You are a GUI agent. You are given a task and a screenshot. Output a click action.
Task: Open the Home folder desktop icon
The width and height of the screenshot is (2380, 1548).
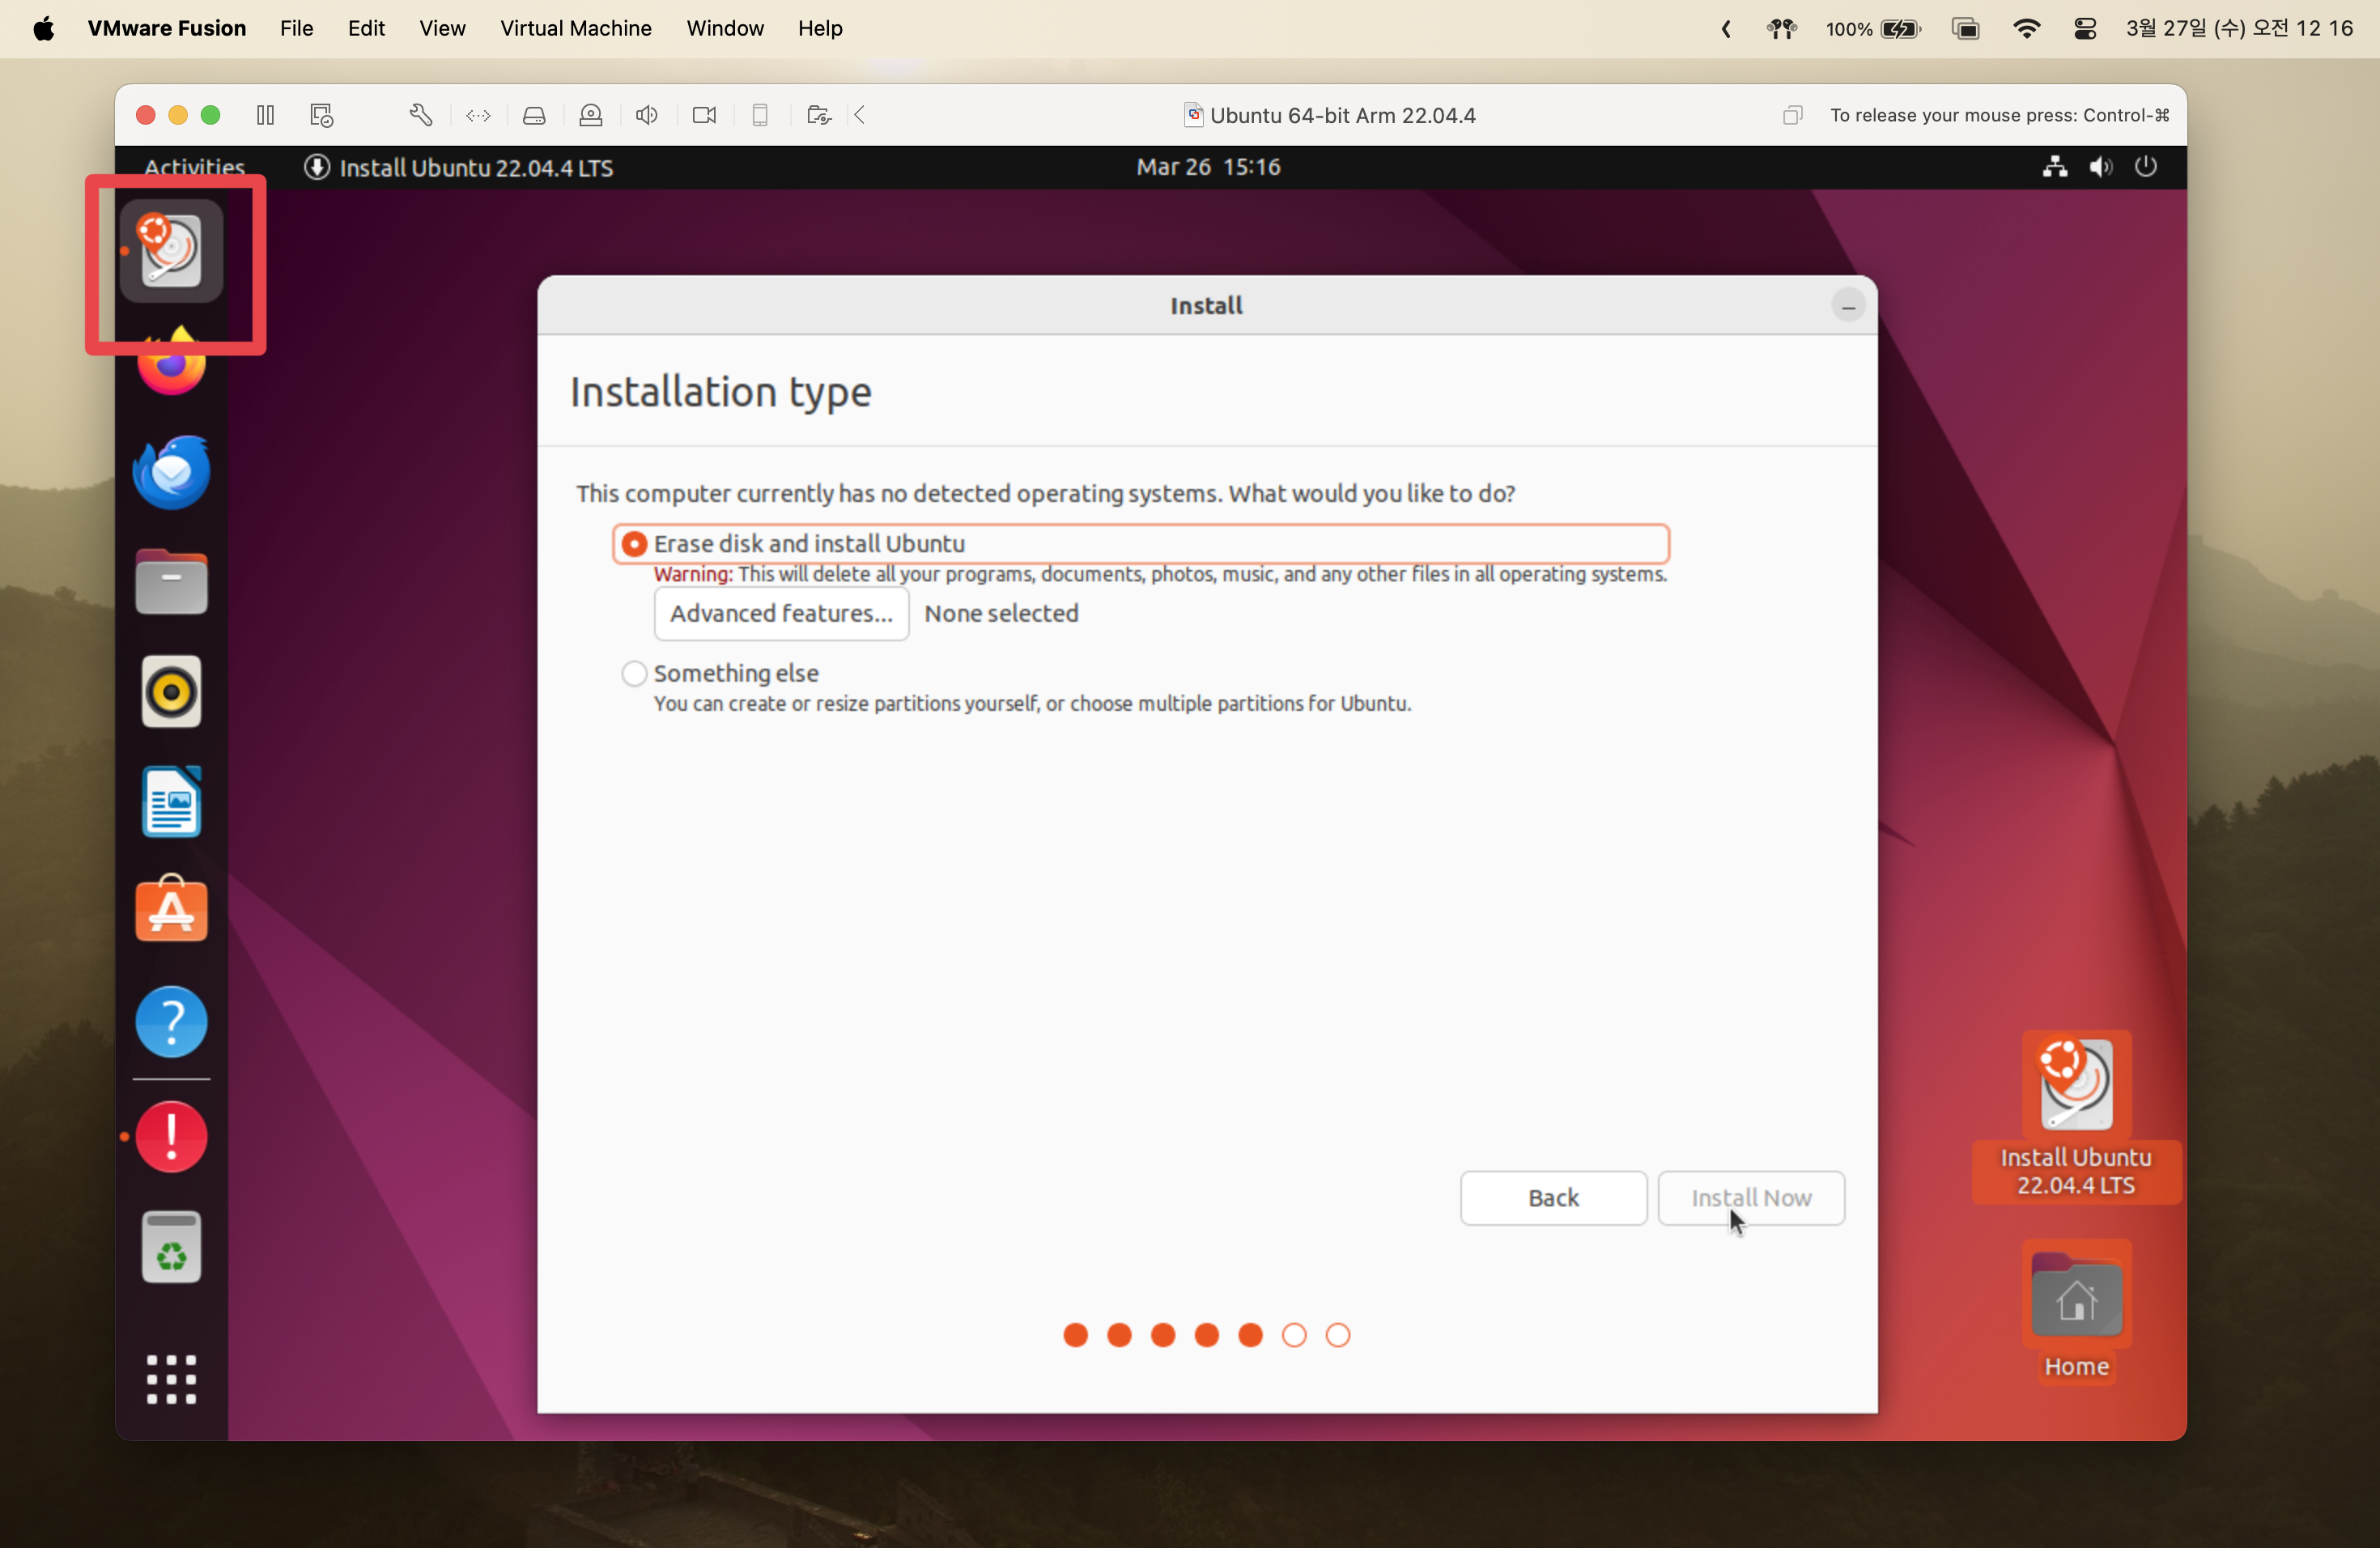(x=2076, y=1312)
